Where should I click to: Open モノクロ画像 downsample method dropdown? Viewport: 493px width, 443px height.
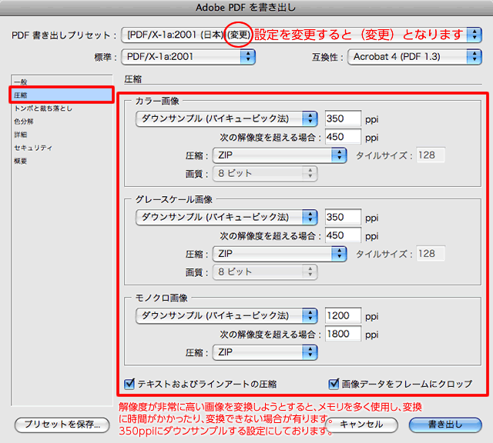coord(226,316)
